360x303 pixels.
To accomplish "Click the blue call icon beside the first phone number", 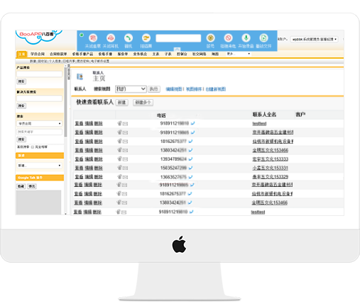I will coord(192,123).
